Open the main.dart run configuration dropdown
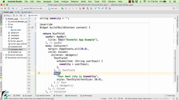The height and width of the screenshot is (100, 179). pyautogui.click(x=53, y=8)
